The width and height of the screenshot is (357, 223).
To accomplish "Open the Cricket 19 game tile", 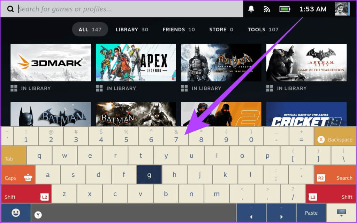I will (x=306, y=114).
